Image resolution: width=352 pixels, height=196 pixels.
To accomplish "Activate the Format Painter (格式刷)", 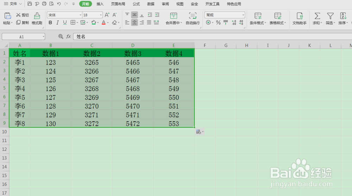I will pos(37,18).
